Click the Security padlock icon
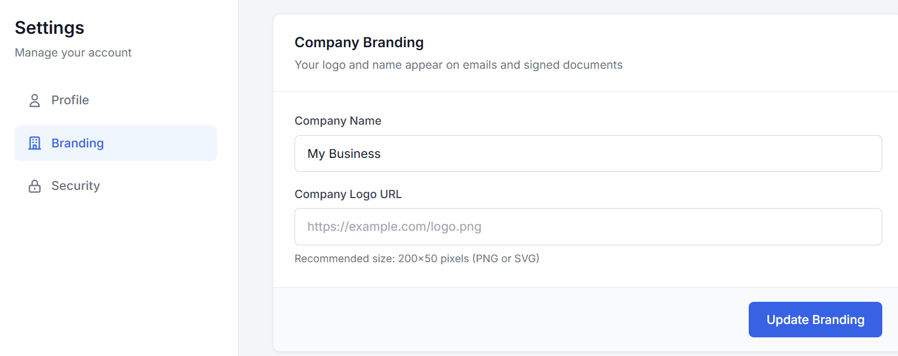This screenshot has width=898, height=356. [35, 186]
